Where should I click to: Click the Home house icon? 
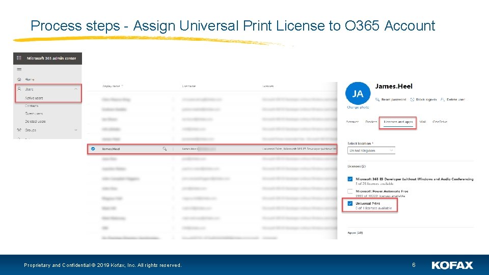[19, 79]
